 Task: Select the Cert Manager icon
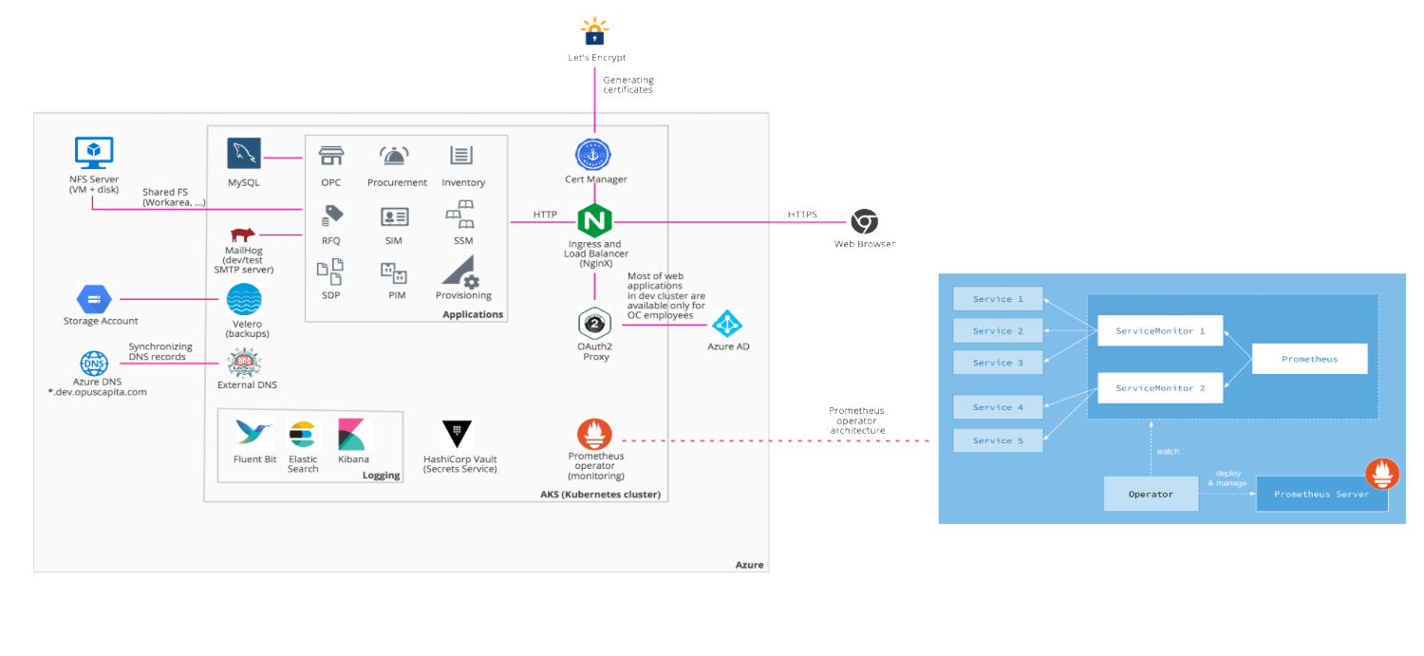pos(594,155)
